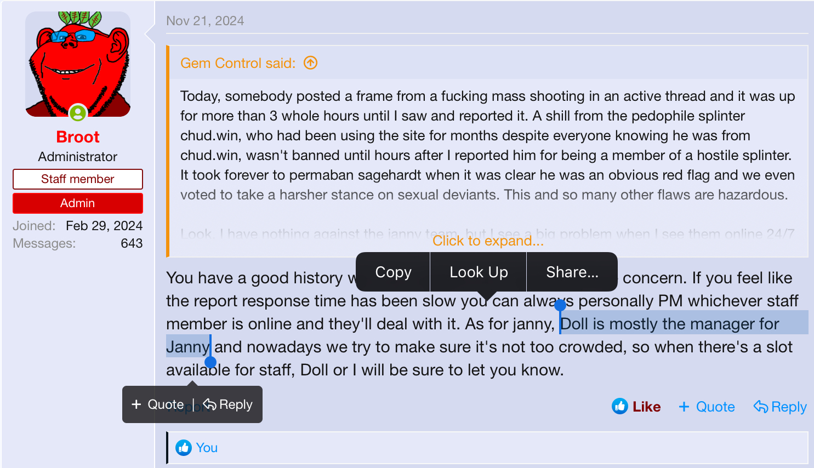Click the You link in reactions bar

pos(207,448)
